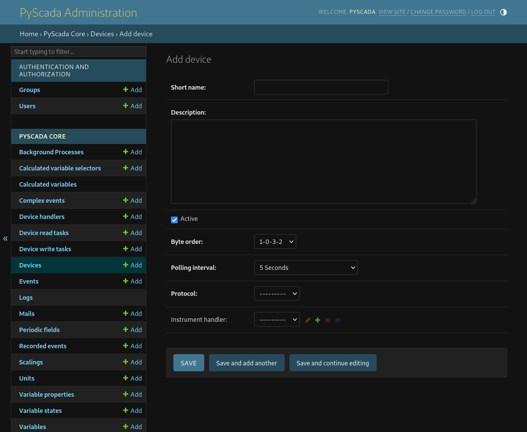
Task: Follow the VIEW SITE link
Action: (x=392, y=12)
